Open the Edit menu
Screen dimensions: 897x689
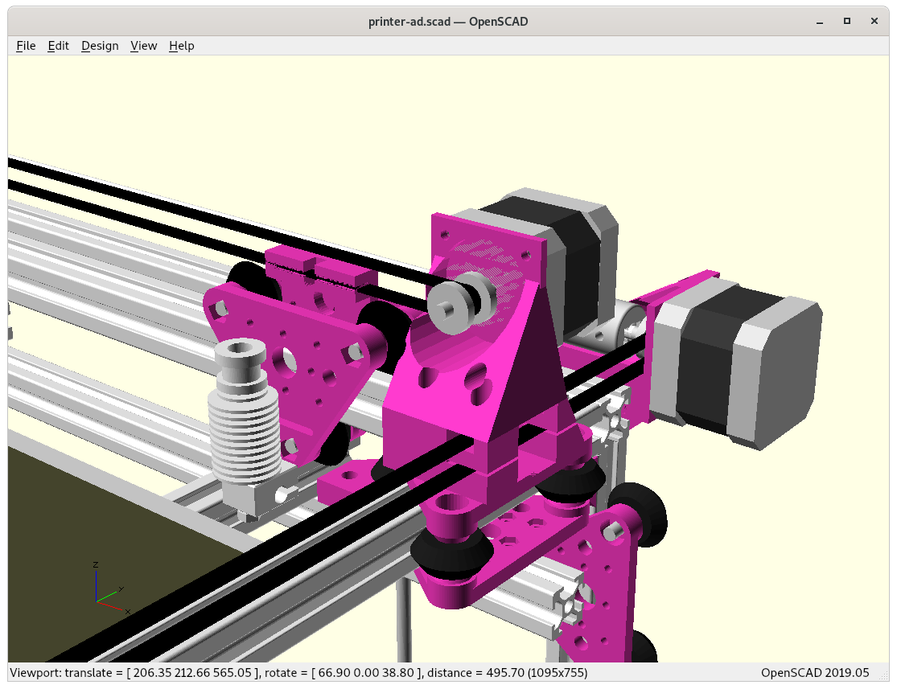pos(59,46)
